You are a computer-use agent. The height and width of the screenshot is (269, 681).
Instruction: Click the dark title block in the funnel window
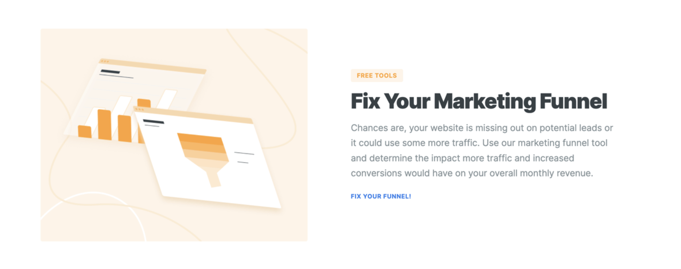click(x=154, y=121)
